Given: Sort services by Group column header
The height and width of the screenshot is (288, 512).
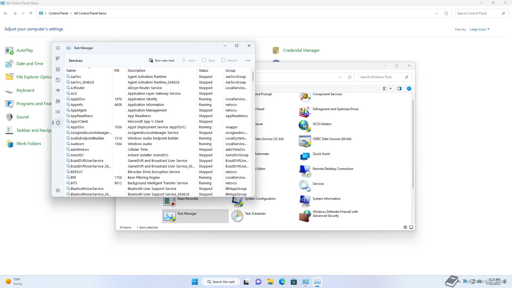Looking at the screenshot, I should [237, 70].
